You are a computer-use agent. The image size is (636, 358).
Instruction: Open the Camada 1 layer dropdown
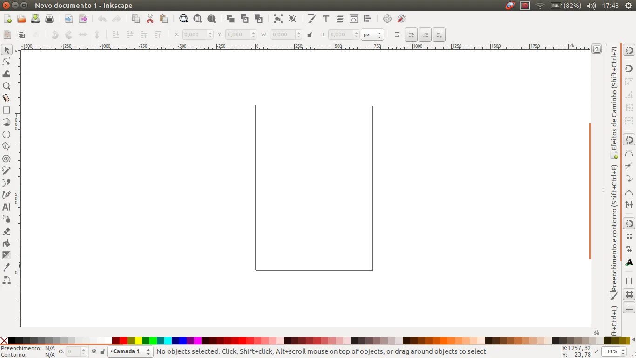130,351
